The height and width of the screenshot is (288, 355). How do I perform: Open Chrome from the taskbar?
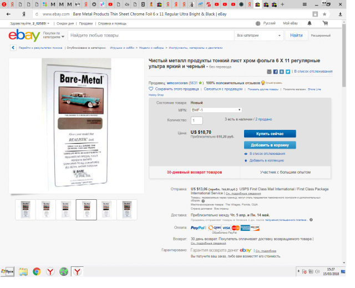(x=37, y=271)
